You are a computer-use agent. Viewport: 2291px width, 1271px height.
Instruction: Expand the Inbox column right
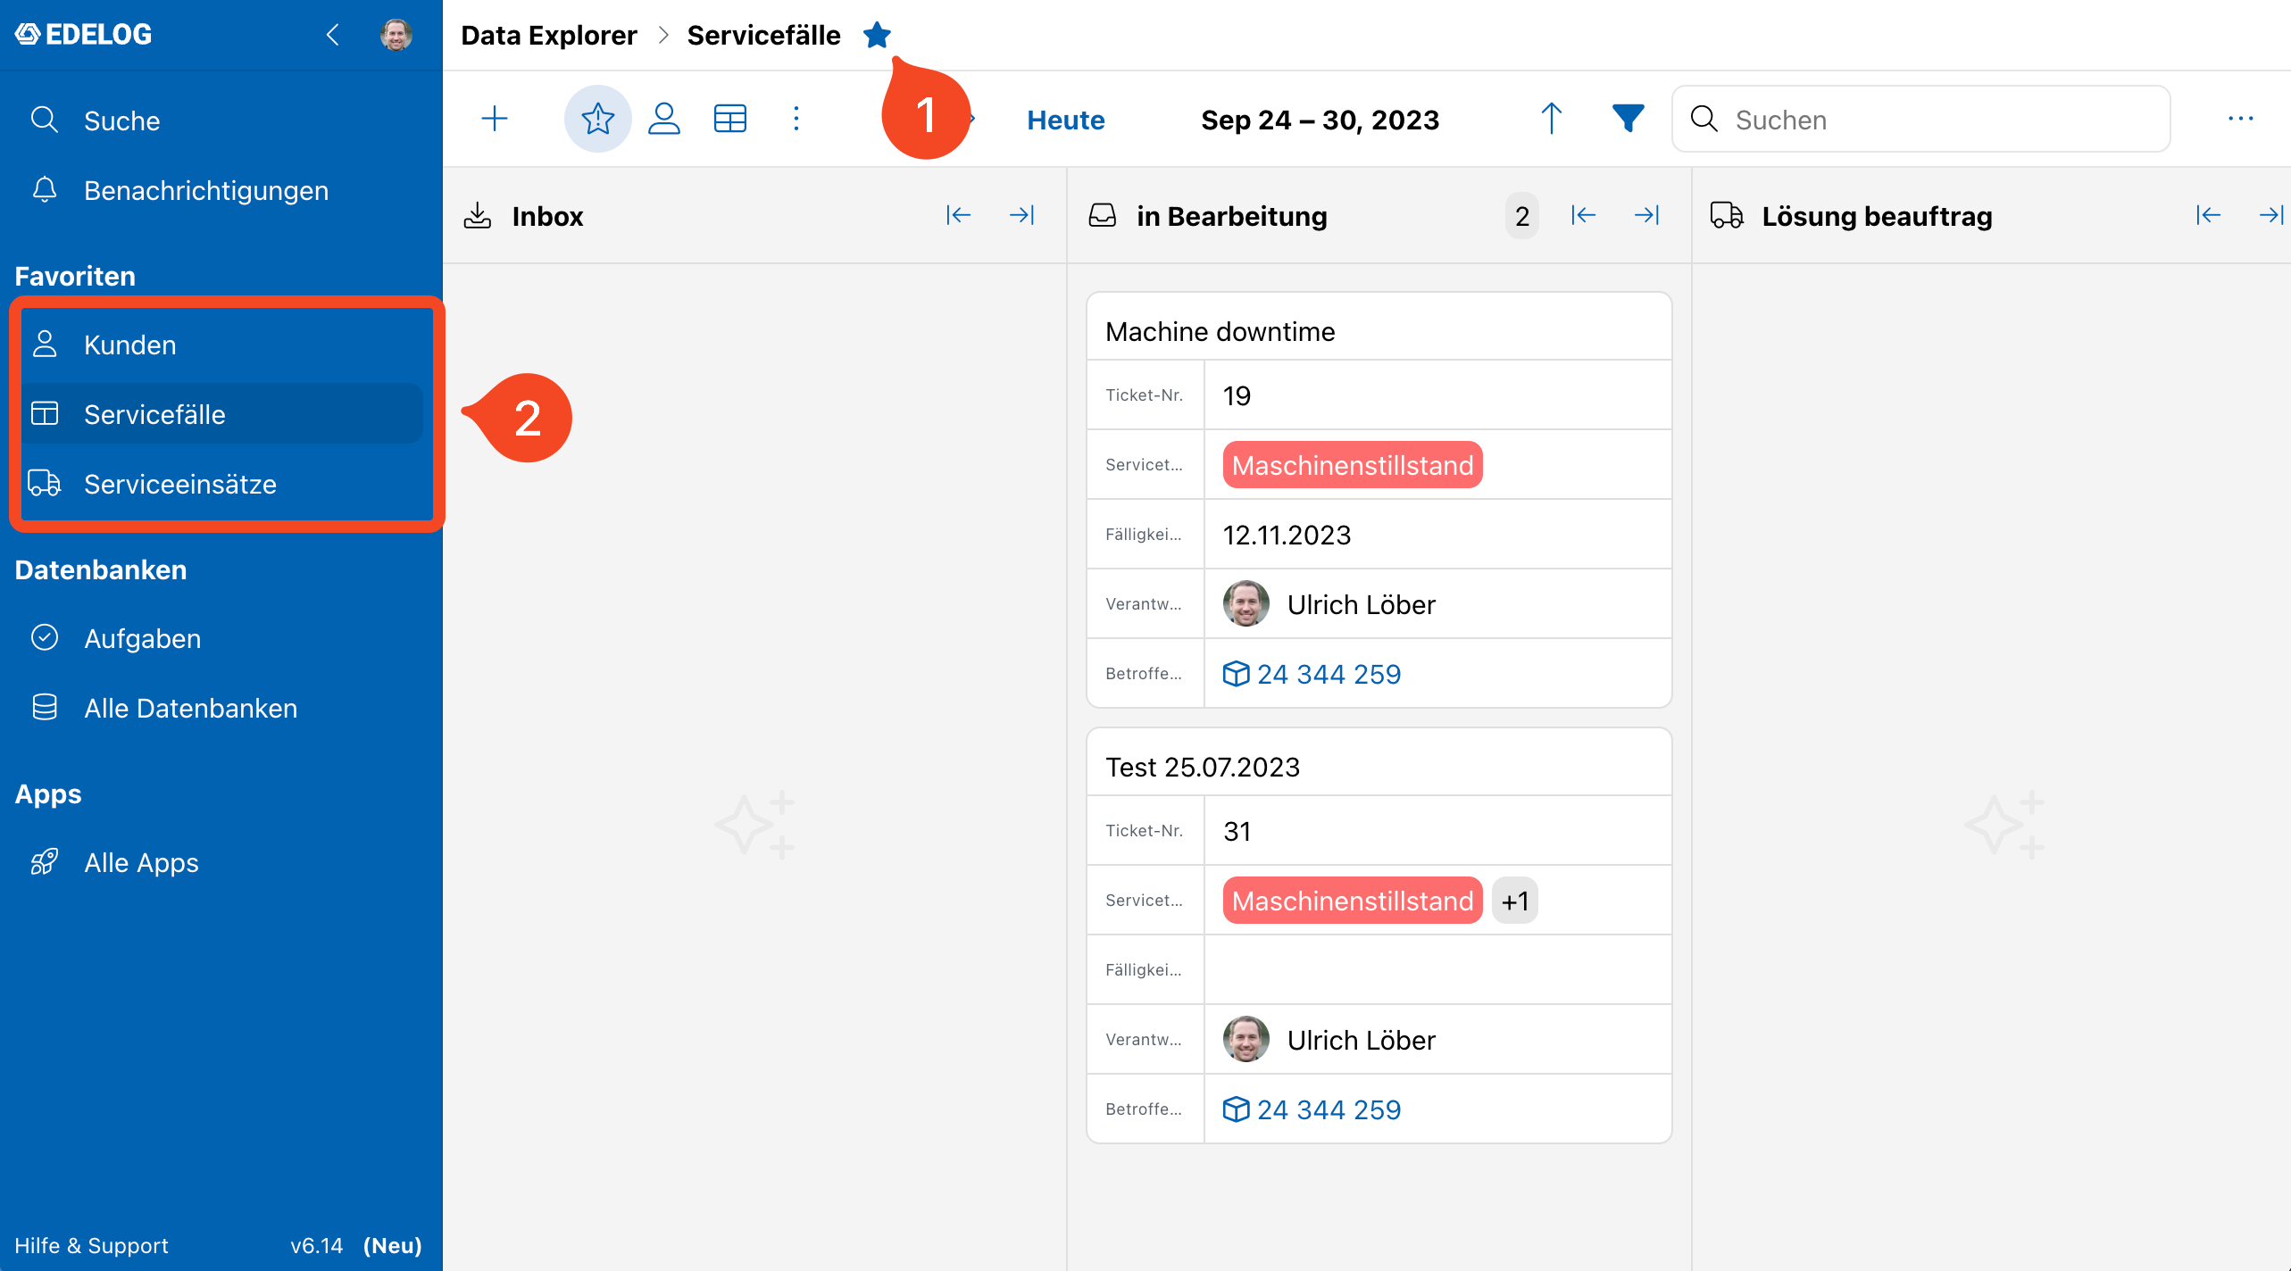coord(1021,215)
